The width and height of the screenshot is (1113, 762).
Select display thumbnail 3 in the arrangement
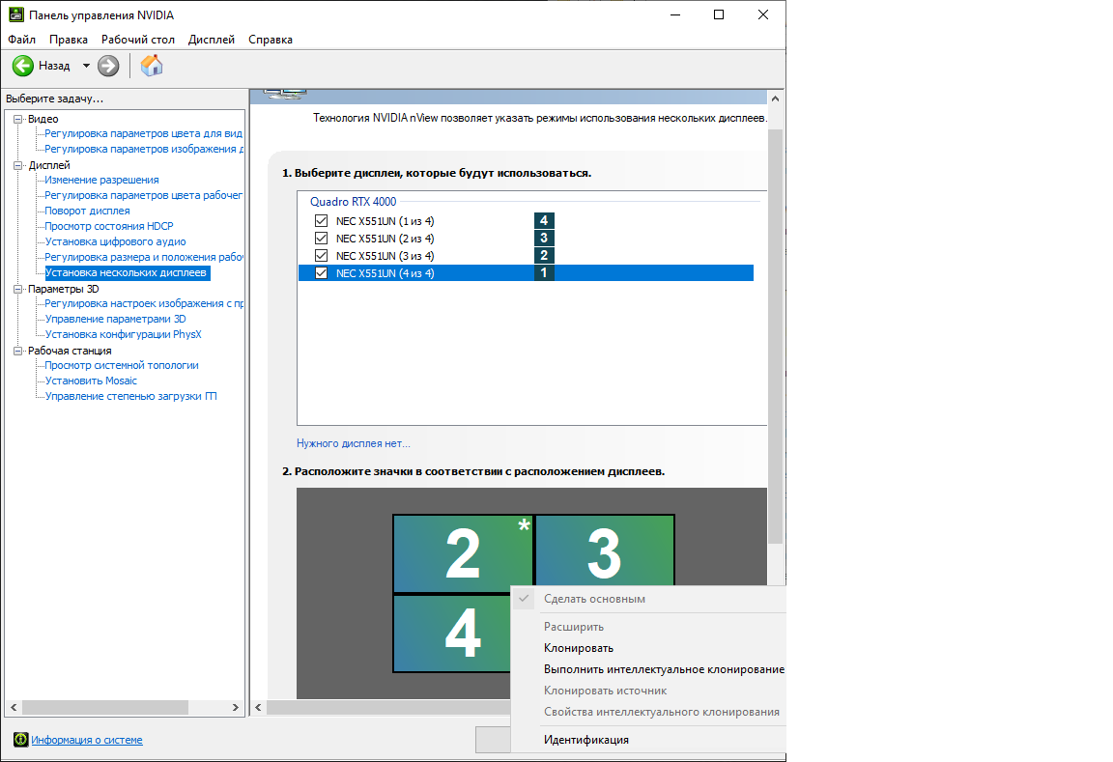point(604,550)
